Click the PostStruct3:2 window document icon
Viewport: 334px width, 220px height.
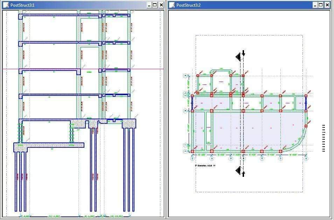[172, 5]
